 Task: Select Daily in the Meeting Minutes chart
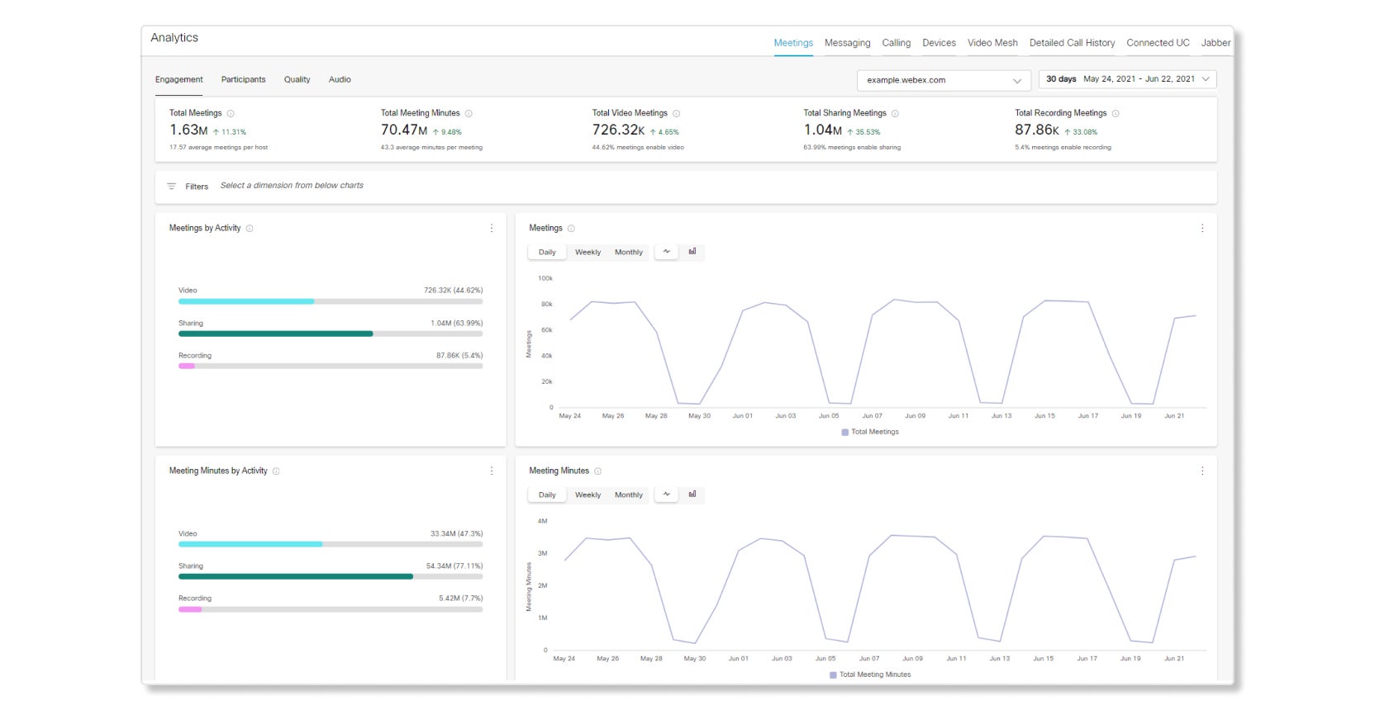(547, 495)
